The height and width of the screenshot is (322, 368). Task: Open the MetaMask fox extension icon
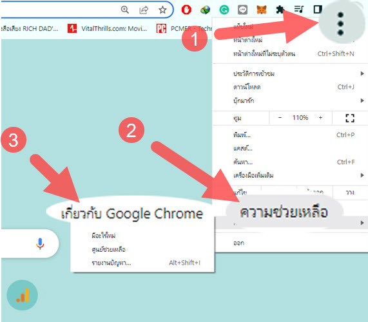[x=262, y=10]
